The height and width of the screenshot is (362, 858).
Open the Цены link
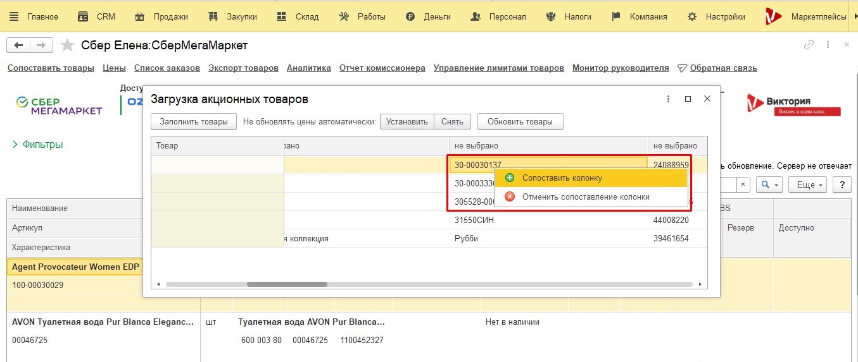pos(114,68)
